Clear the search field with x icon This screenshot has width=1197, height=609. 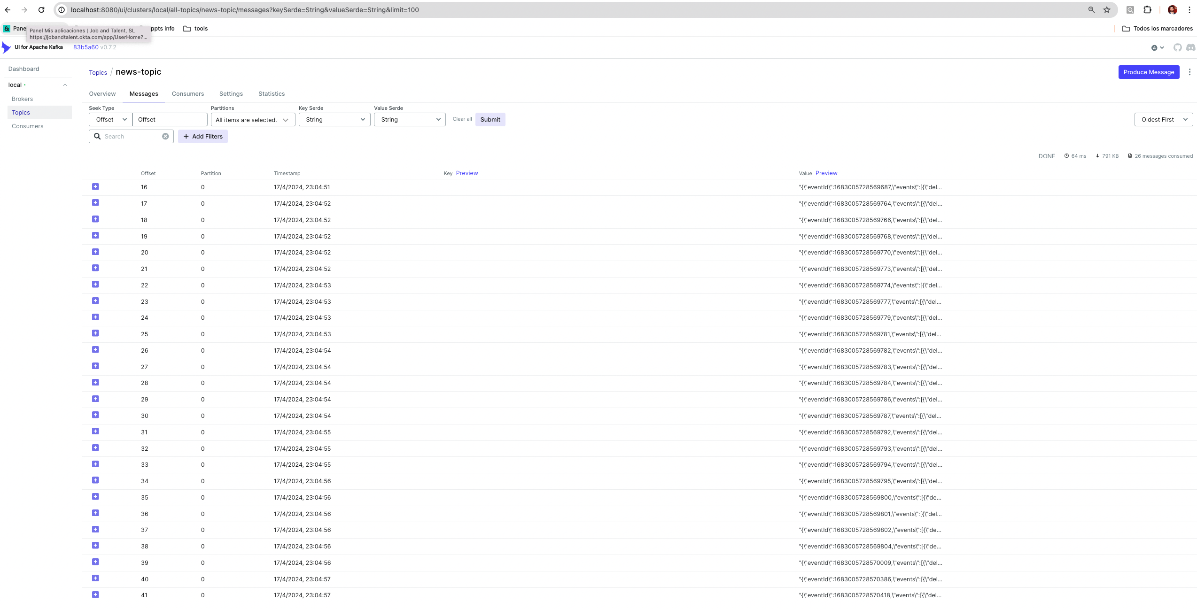tap(165, 137)
